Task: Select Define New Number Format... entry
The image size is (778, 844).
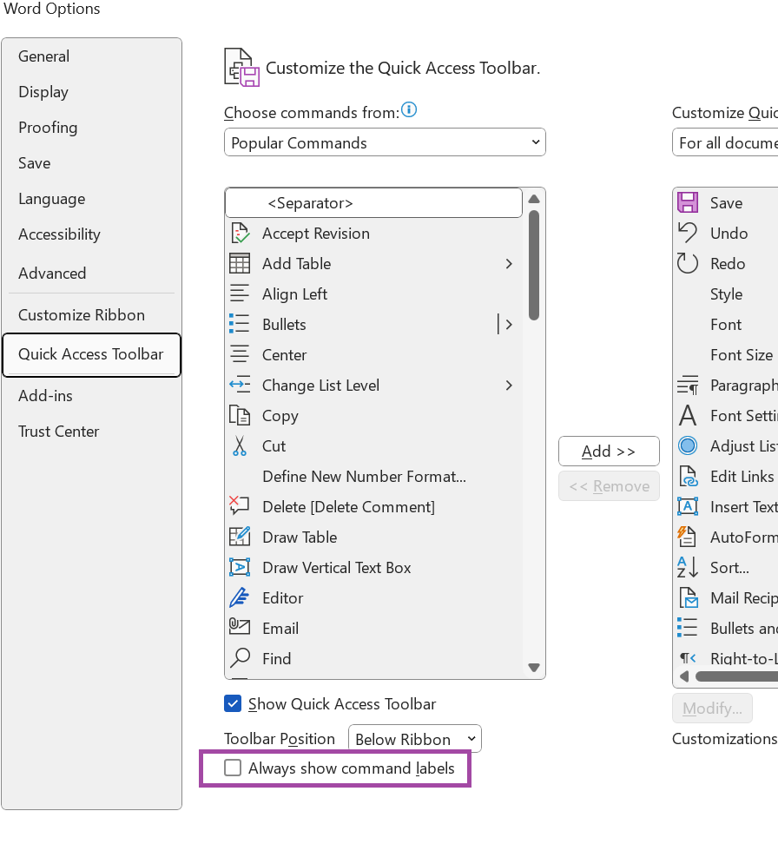Action: coord(374,477)
